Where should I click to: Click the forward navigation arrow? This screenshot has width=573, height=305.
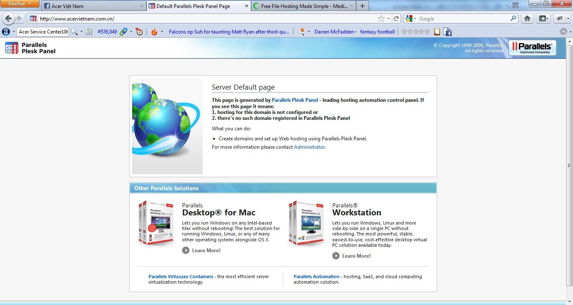coord(19,19)
